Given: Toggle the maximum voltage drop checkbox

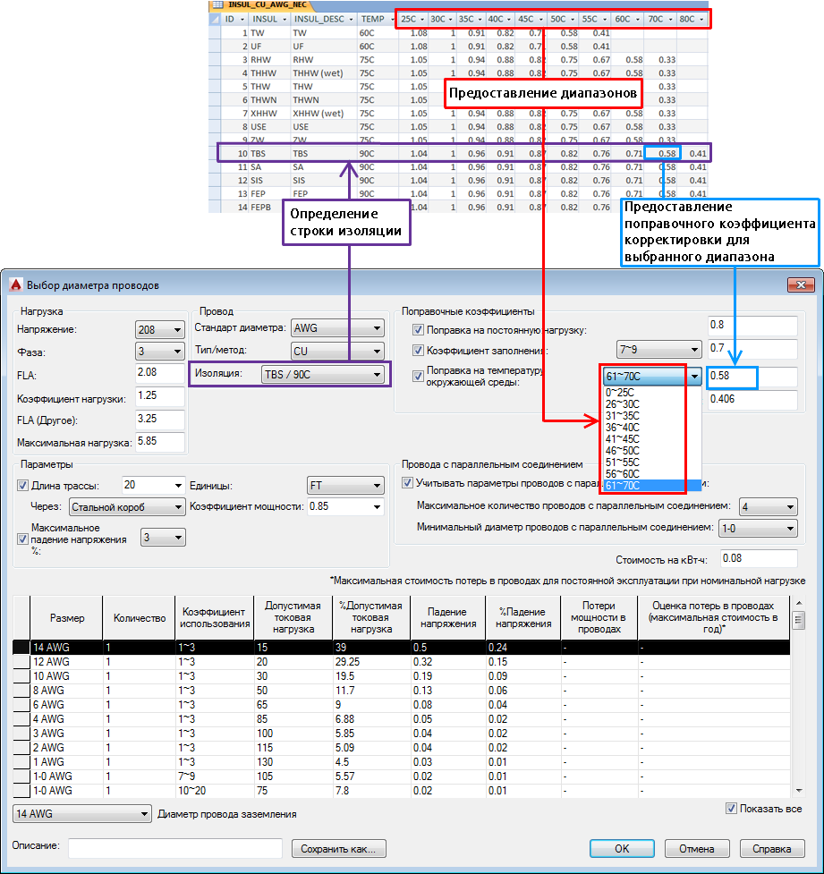Looking at the screenshot, I should tap(23, 539).
